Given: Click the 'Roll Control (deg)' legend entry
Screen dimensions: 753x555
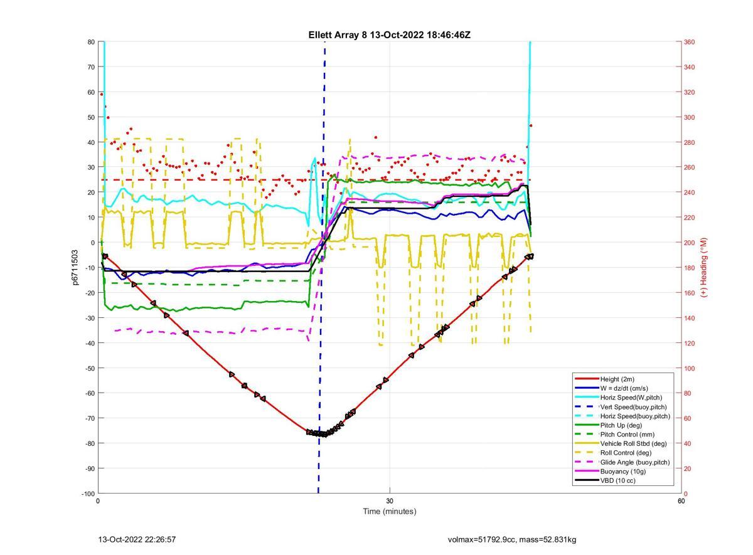Looking at the screenshot, I should point(626,453).
